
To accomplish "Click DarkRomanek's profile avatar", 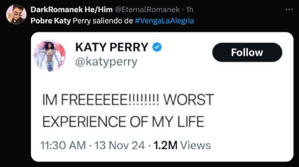I will (16, 14).
